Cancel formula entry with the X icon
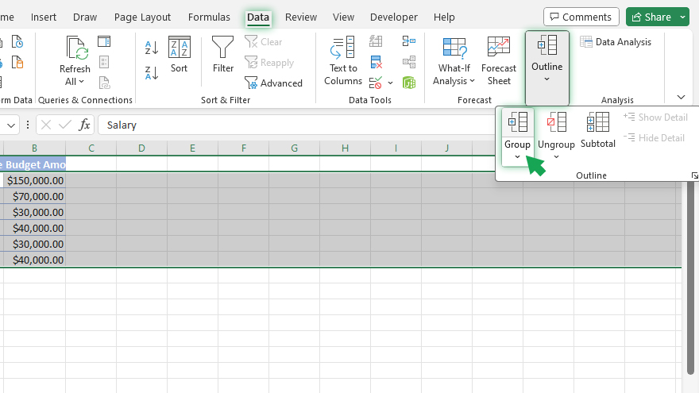Image resolution: width=699 pixels, height=393 pixels. [x=46, y=125]
